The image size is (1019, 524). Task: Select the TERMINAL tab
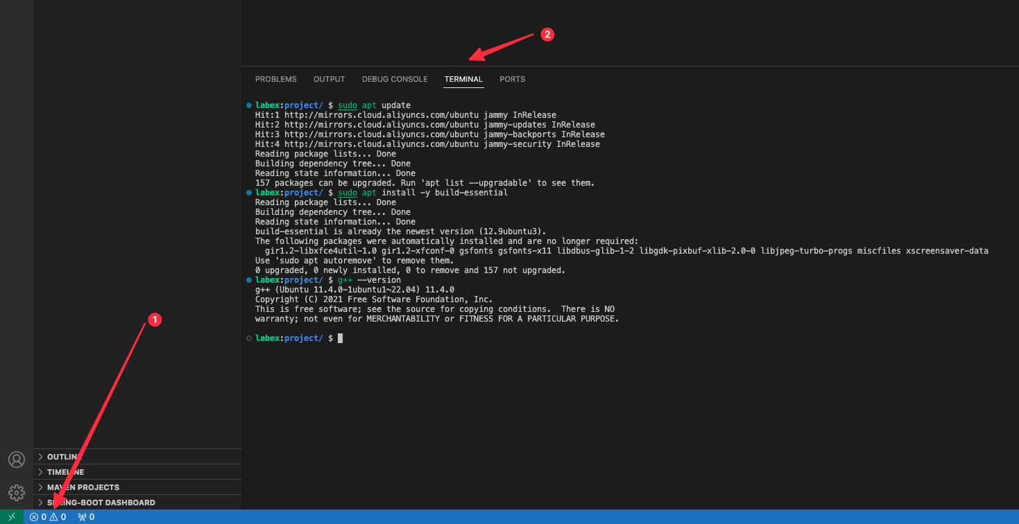pos(463,79)
